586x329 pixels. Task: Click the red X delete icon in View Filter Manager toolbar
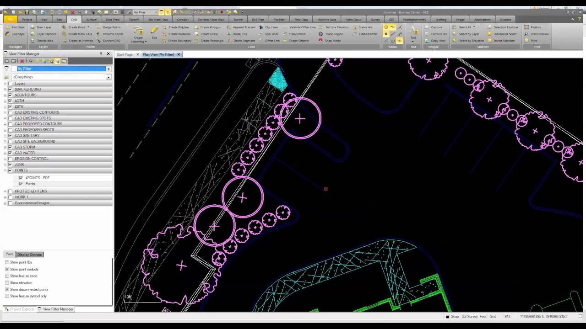[x=22, y=61]
